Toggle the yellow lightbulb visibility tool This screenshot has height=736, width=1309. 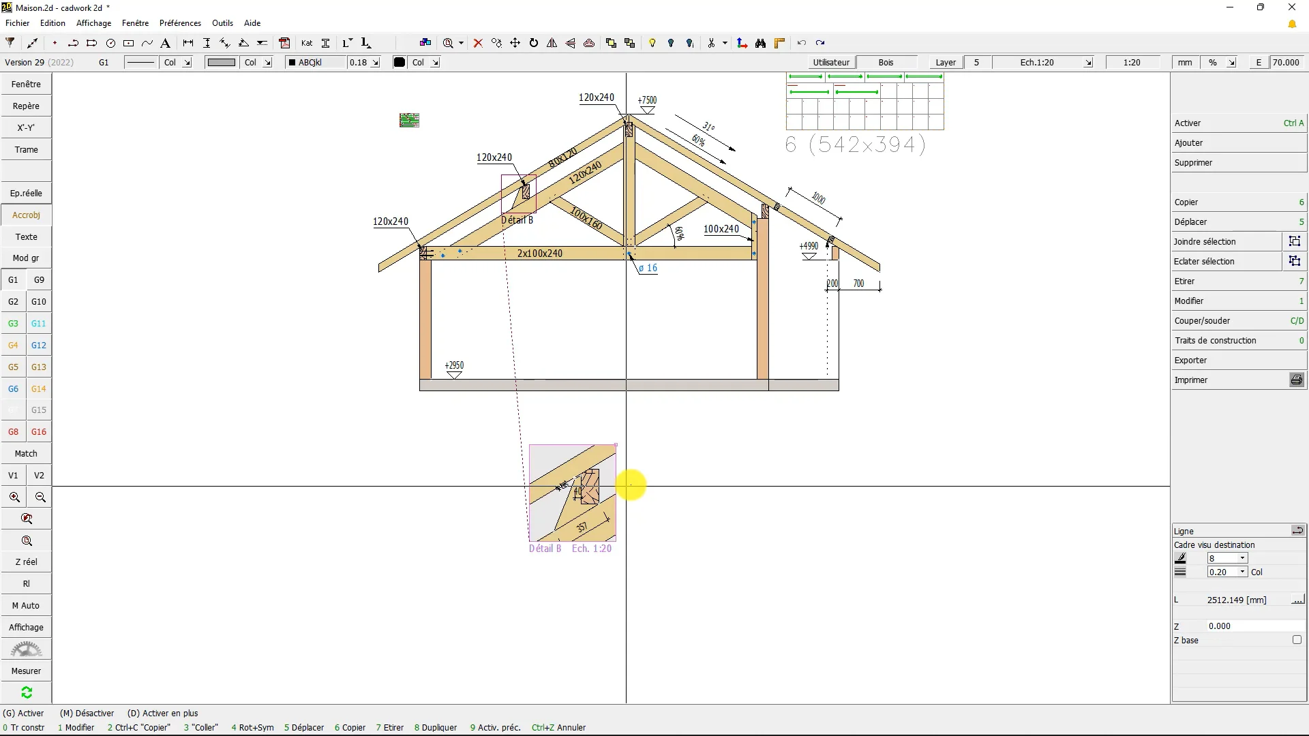pos(652,43)
